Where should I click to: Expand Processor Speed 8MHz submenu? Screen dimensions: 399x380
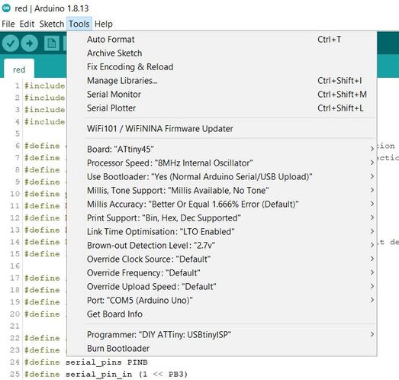pyautogui.click(x=222, y=163)
